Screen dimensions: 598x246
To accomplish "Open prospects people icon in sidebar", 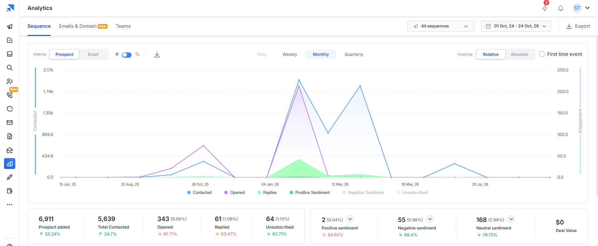I will click(10, 81).
